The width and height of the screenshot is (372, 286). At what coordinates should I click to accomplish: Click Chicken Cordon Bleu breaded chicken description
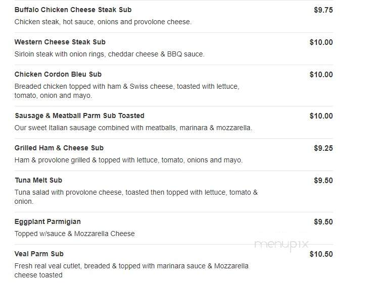127,91
